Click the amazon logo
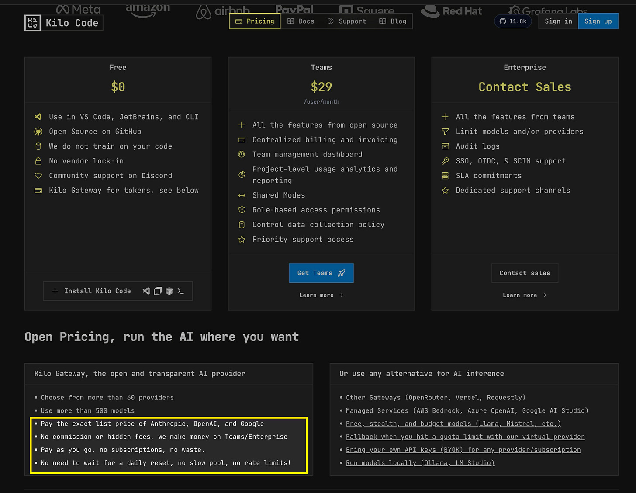The height and width of the screenshot is (493, 636). [x=148, y=10]
